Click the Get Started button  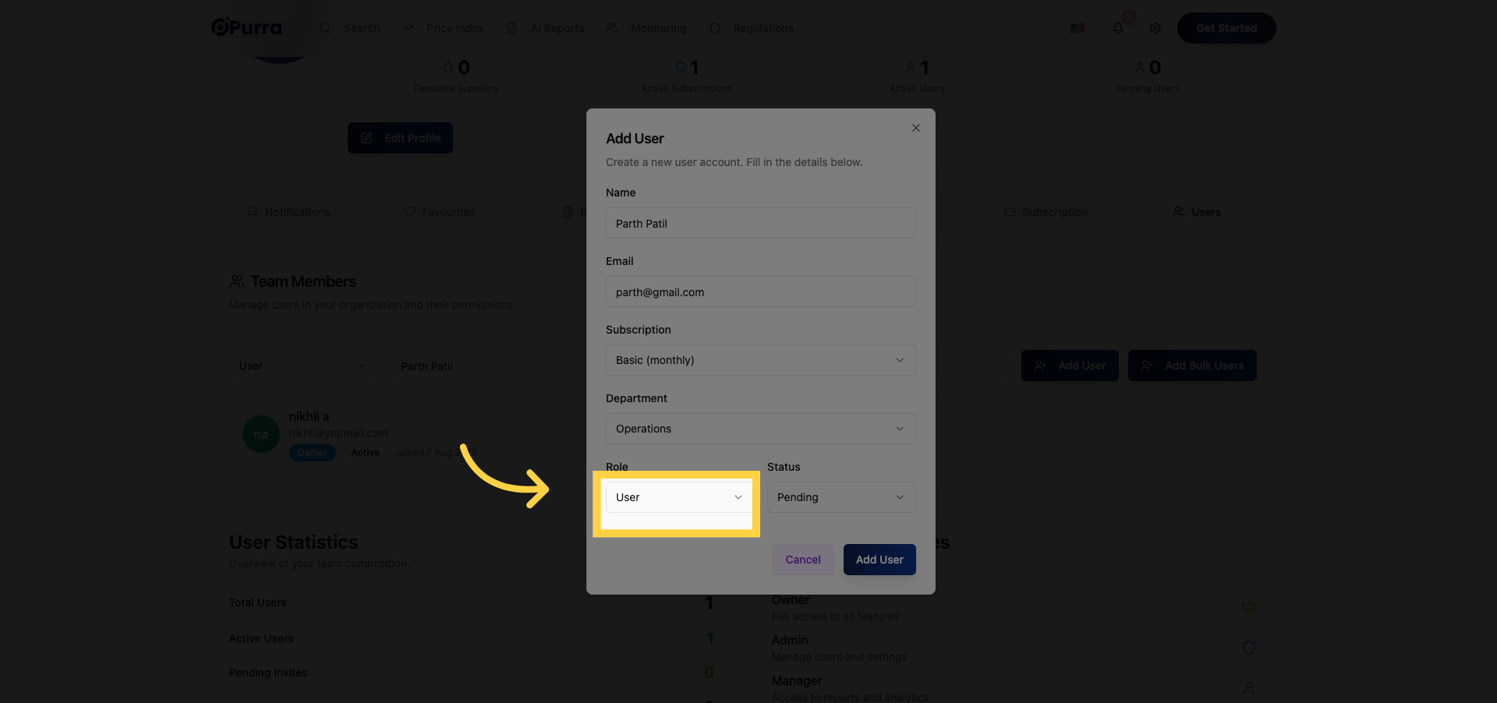coord(1226,28)
